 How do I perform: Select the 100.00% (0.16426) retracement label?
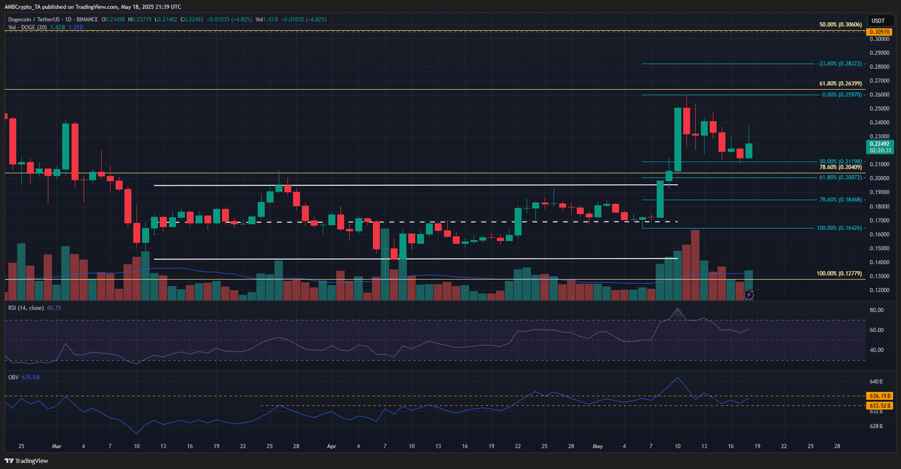click(x=839, y=228)
